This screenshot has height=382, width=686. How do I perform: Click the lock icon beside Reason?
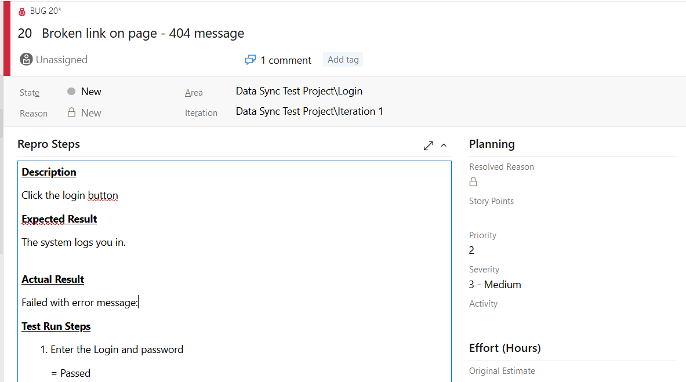72,112
